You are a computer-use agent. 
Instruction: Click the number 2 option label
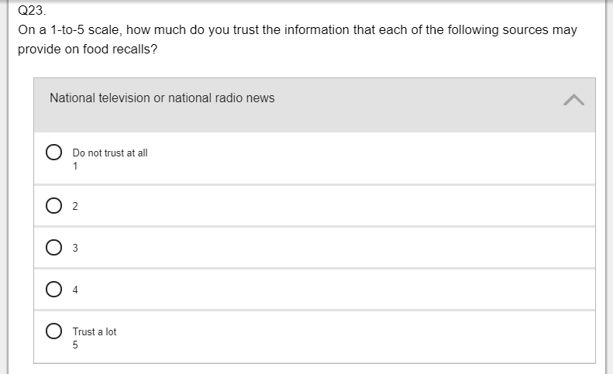[75, 206]
